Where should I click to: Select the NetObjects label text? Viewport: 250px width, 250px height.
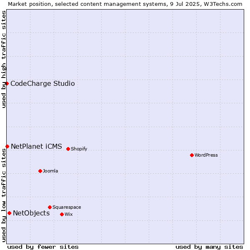click(31, 213)
